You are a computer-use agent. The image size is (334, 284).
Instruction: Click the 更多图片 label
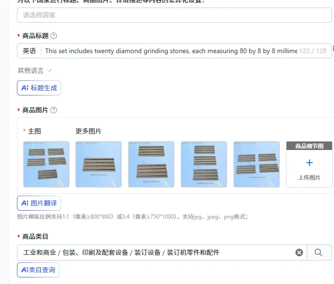point(88,131)
